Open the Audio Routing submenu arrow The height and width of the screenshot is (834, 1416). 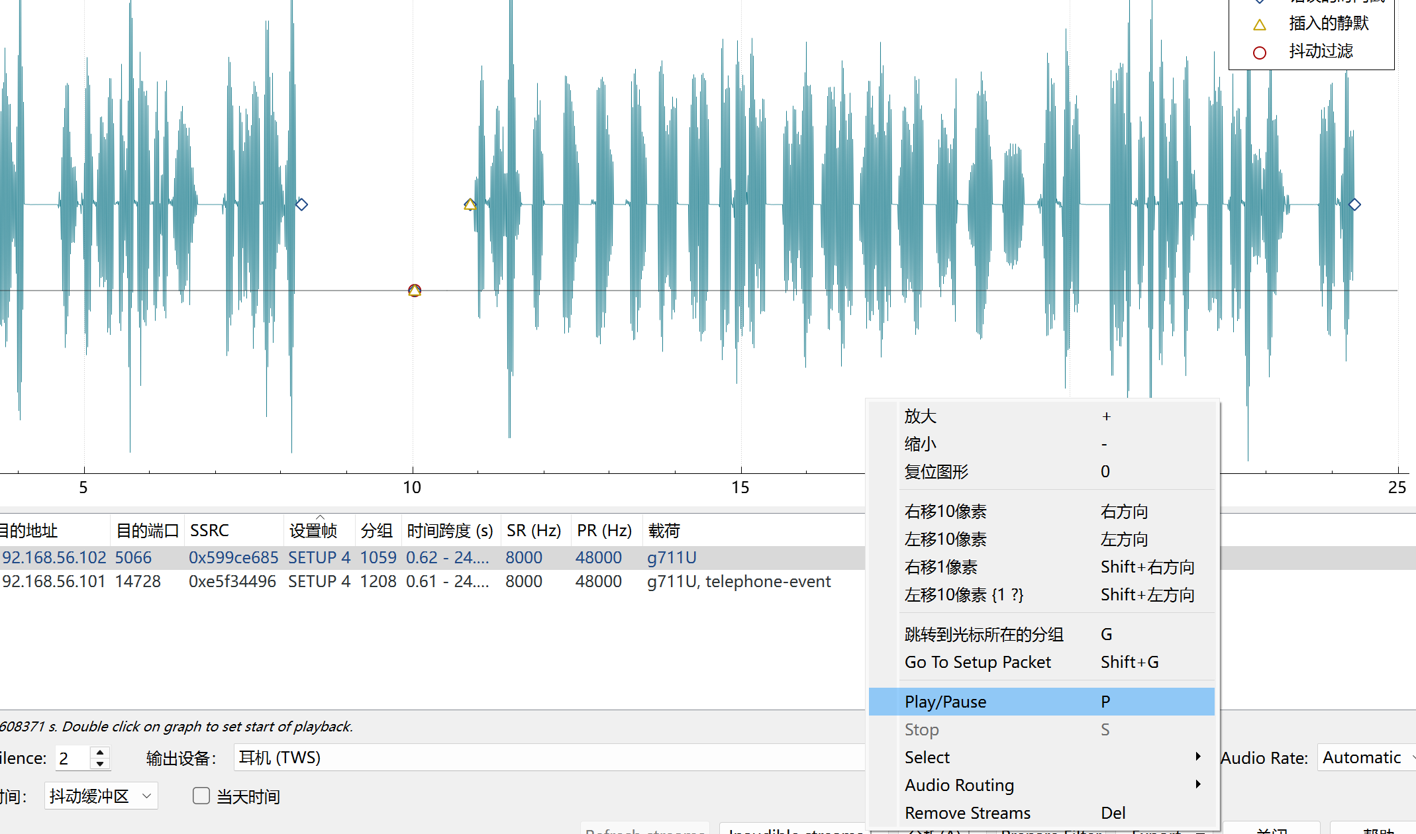(1197, 784)
